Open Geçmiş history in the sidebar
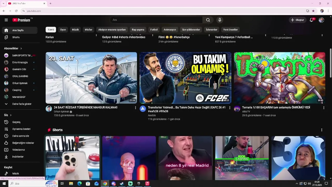Image resolution: width=332 pixels, height=187 pixels. 20,122
